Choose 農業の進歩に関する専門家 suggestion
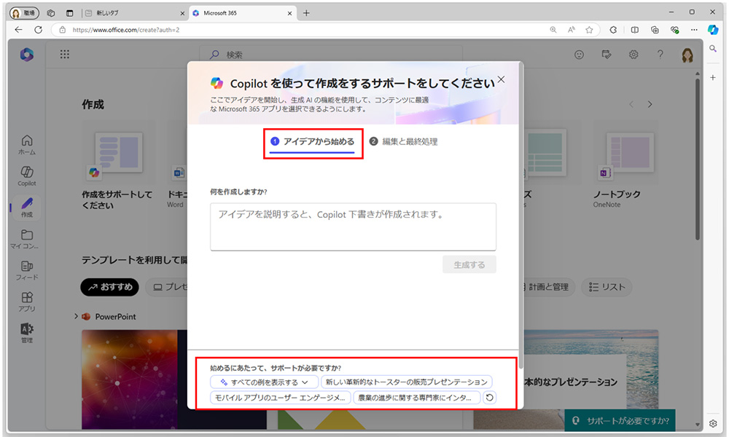 (416, 398)
